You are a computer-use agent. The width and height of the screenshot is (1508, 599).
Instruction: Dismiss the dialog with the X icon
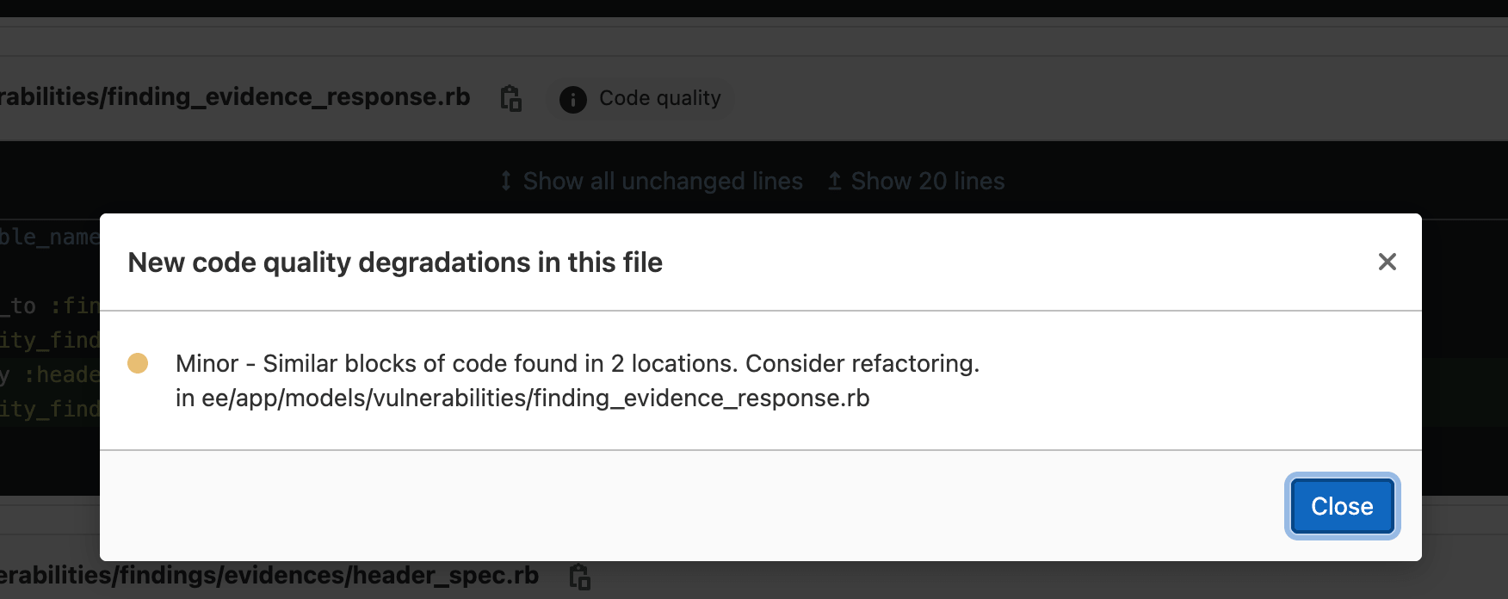coord(1387,262)
